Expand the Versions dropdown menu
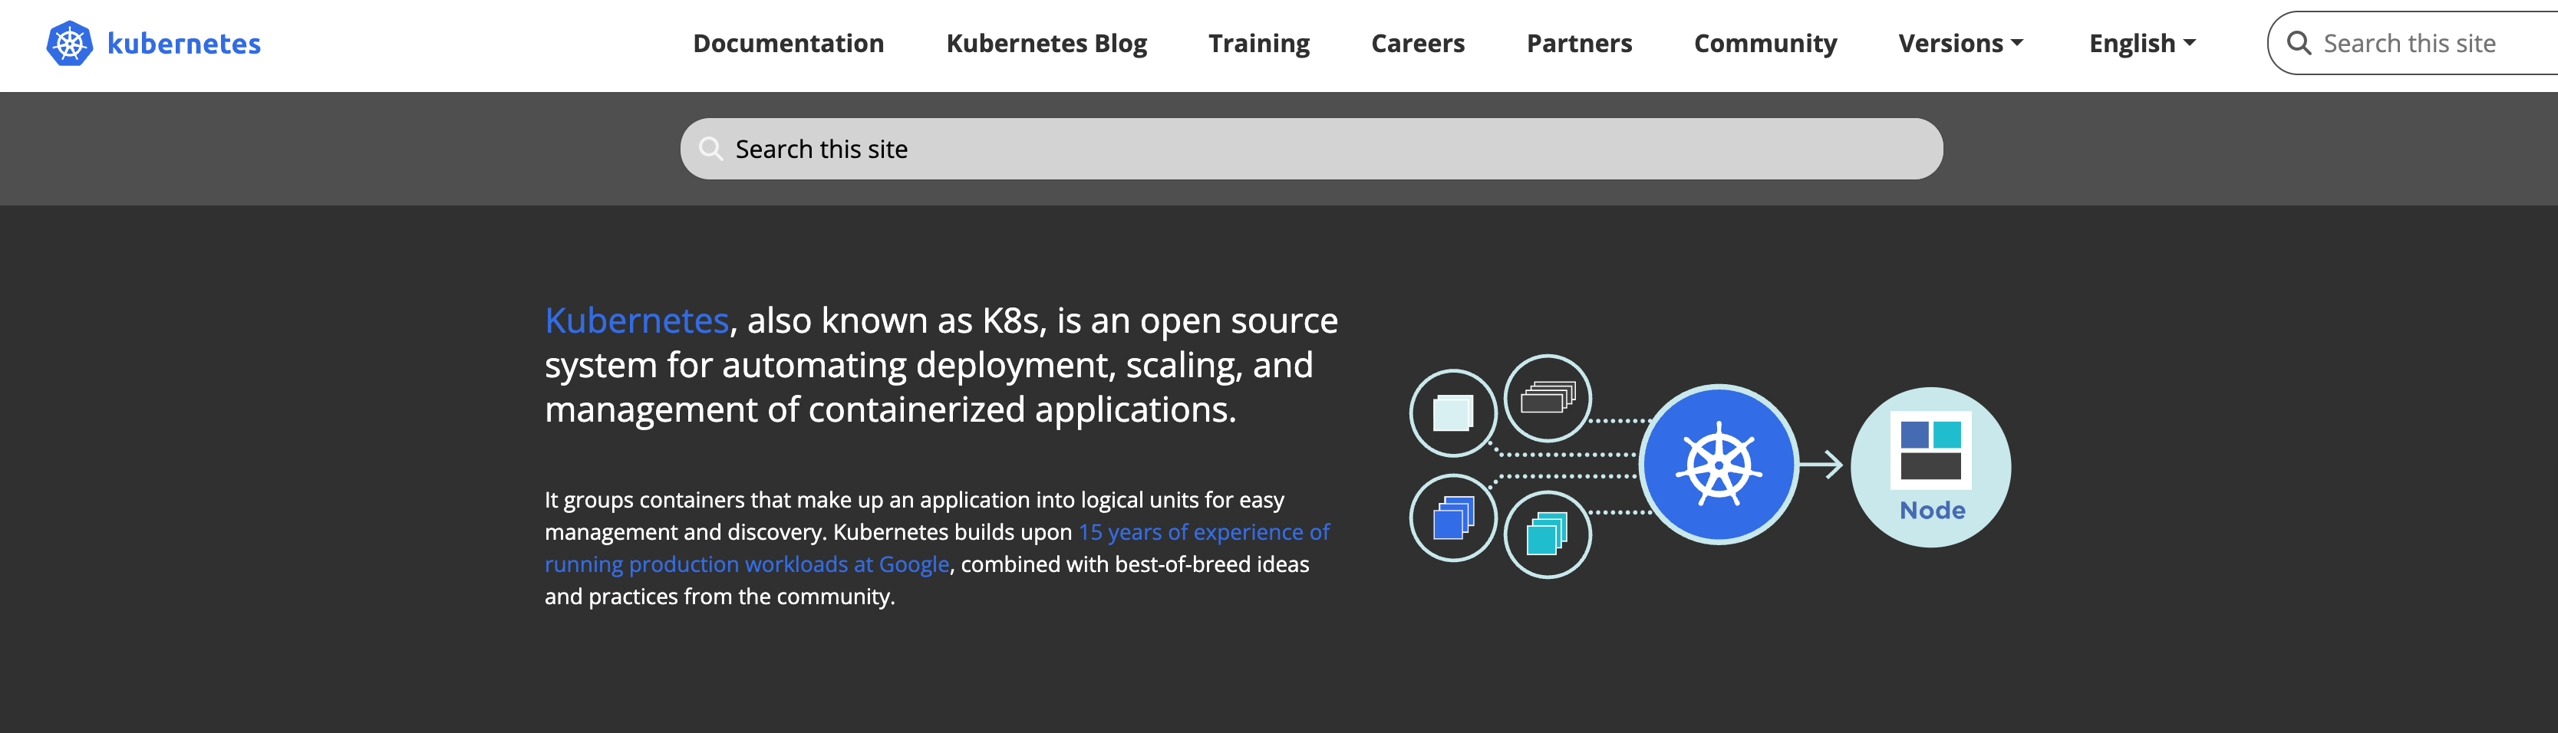The width and height of the screenshot is (2558, 733). coord(1960,44)
